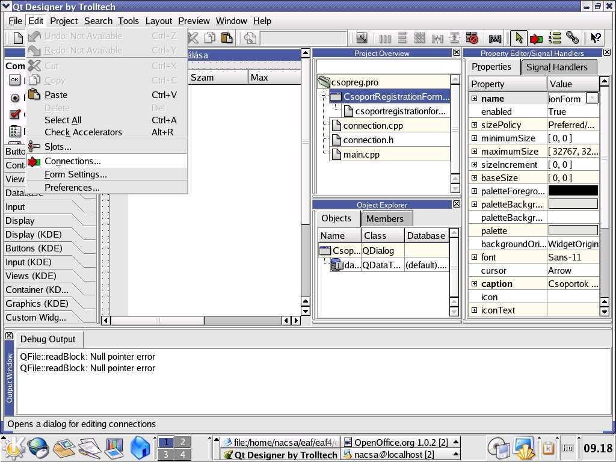The width and height of the screenshot is (616, 462).
Task: Launch the globe web browser icon in panel
Action: (38, 448)
